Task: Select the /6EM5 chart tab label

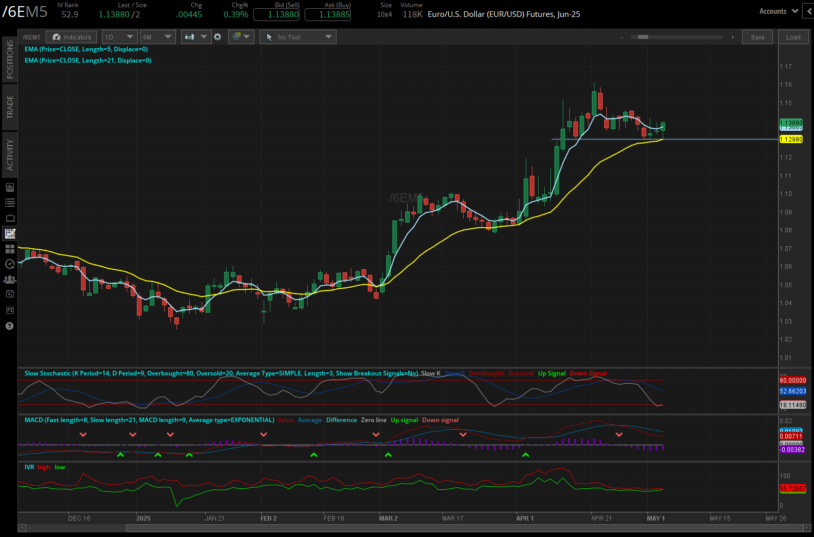Action: [31, 37]
